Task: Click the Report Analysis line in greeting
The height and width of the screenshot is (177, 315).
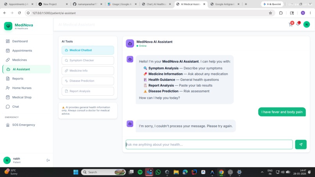Action: [x=178, y=86]
